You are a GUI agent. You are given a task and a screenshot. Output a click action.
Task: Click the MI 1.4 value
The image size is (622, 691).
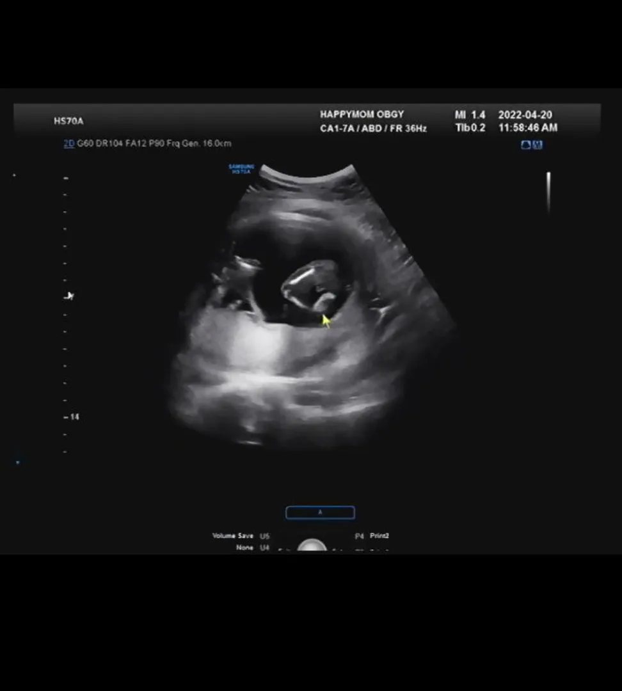point(470,115)
